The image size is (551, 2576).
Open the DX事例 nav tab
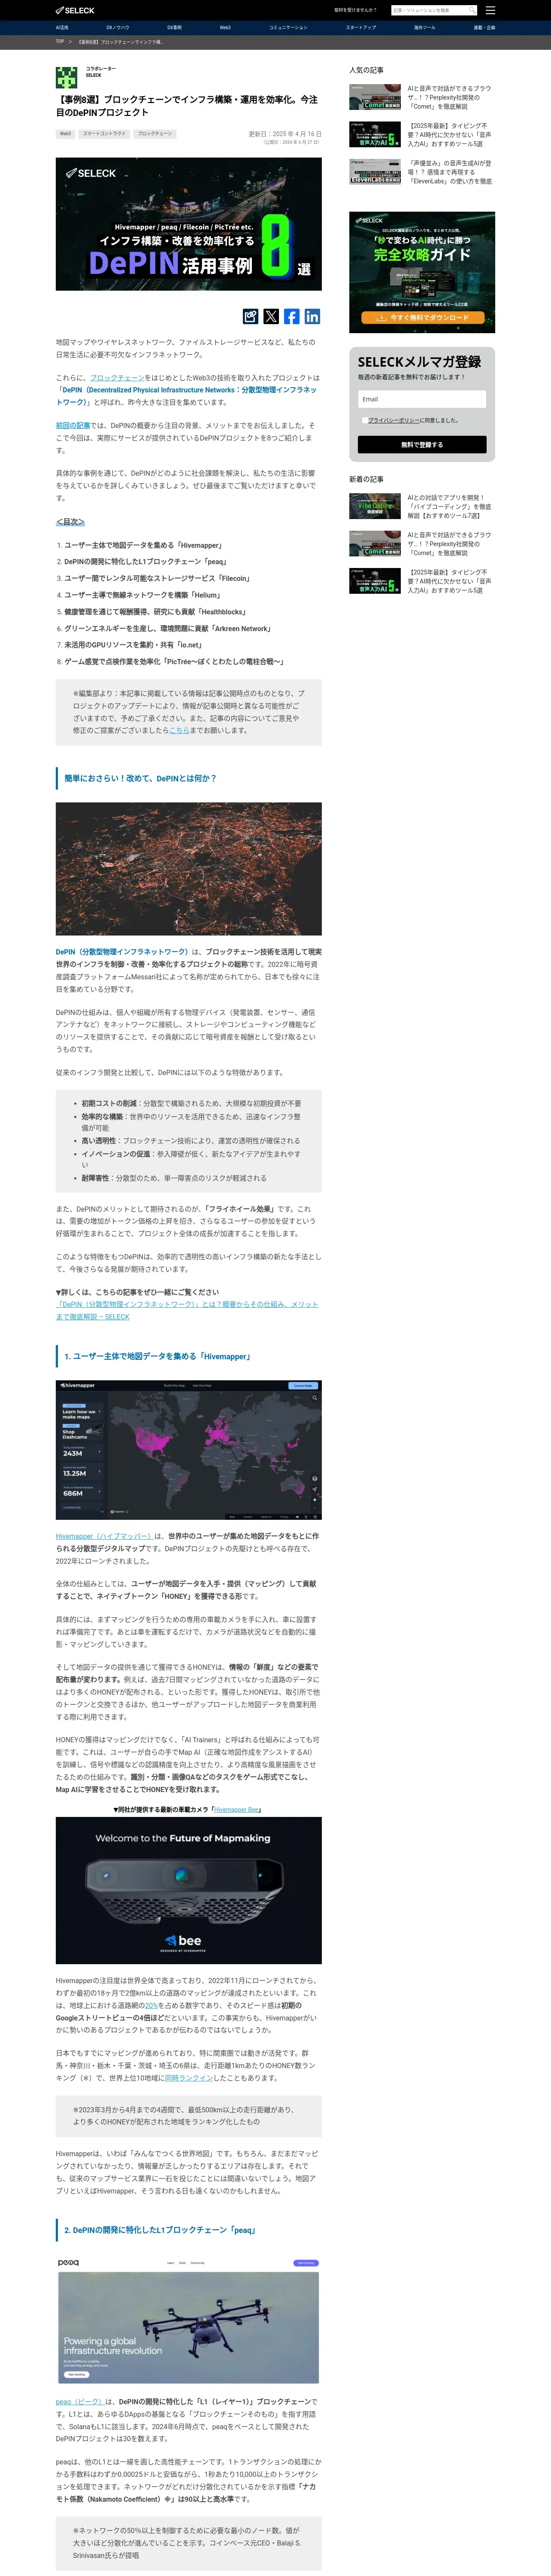pos(174,28)
